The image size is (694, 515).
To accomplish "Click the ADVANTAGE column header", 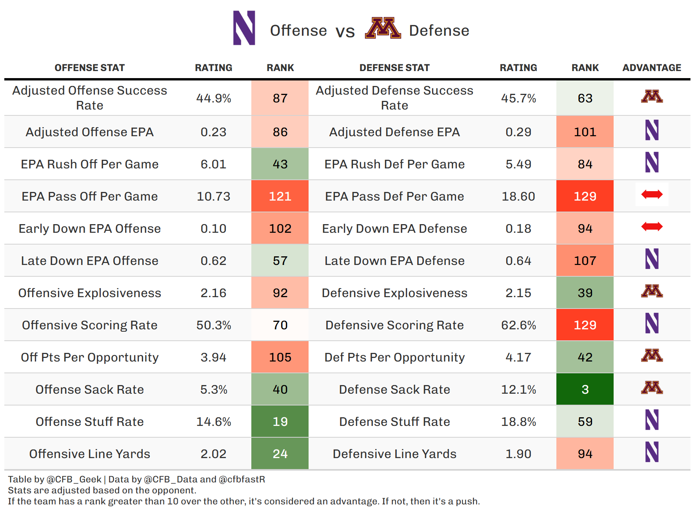I will [652, 68].
